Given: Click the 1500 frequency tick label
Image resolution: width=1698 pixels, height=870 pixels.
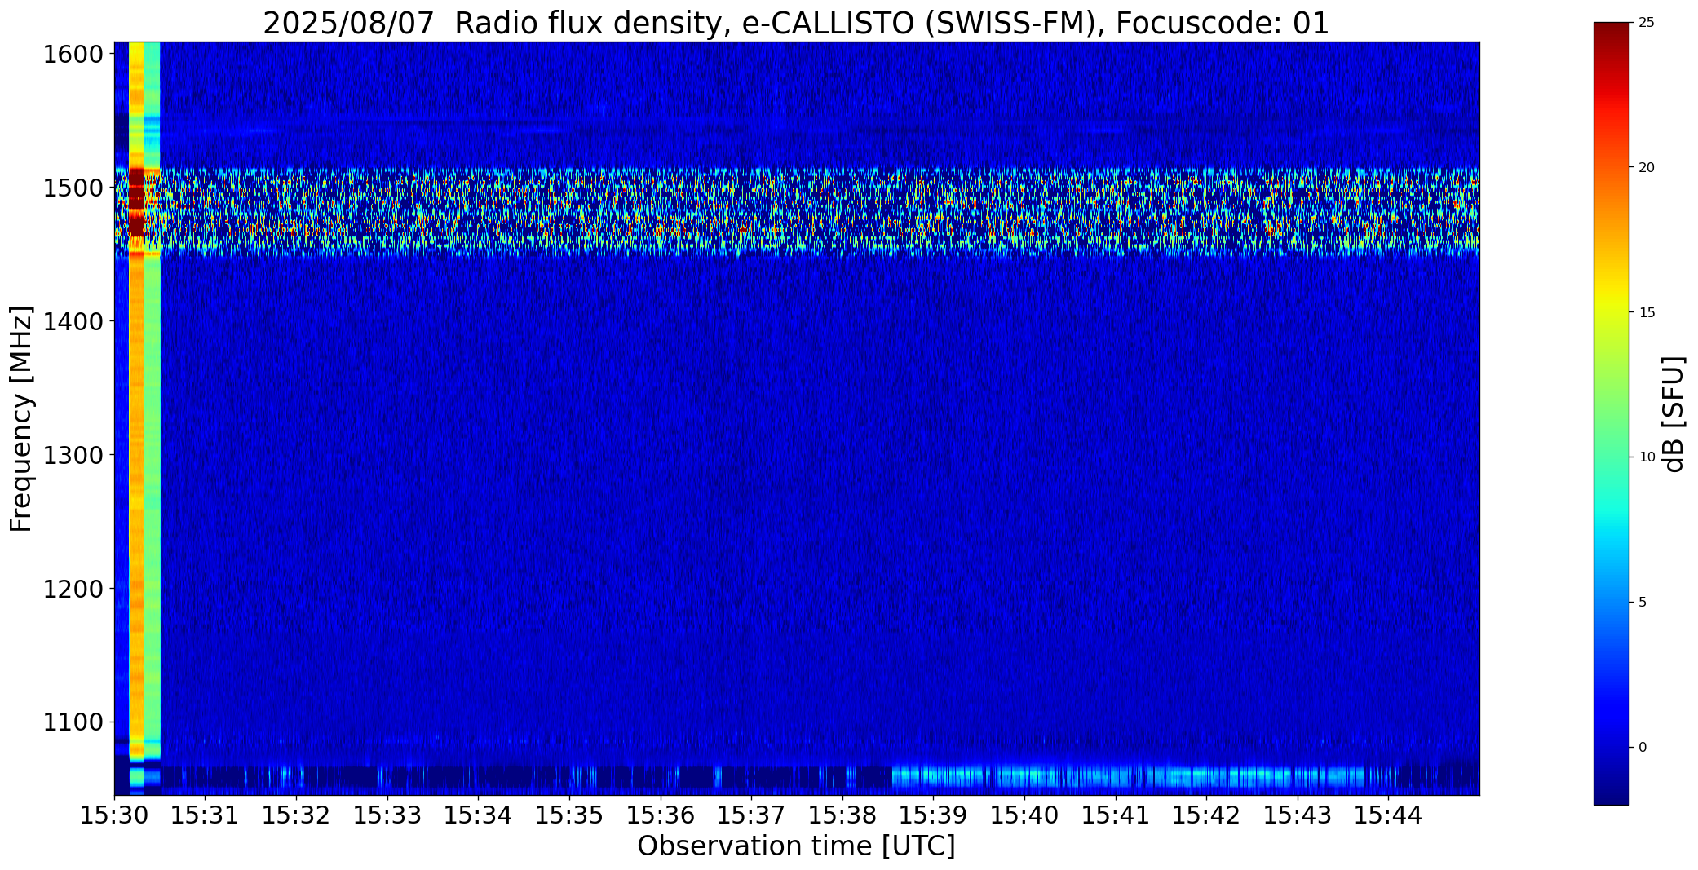Looking at the screenshot, I should click(x=73, y=188).
